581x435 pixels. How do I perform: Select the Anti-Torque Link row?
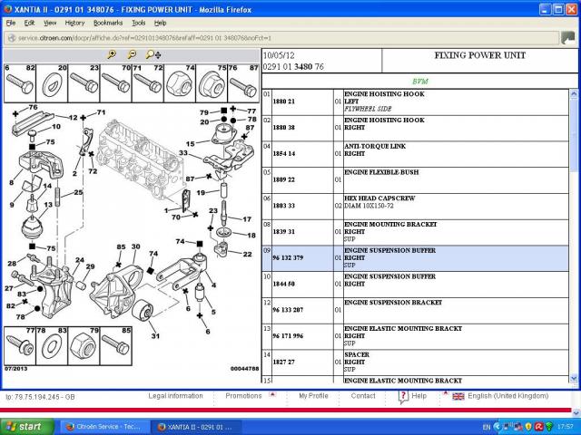pos(416,154)
